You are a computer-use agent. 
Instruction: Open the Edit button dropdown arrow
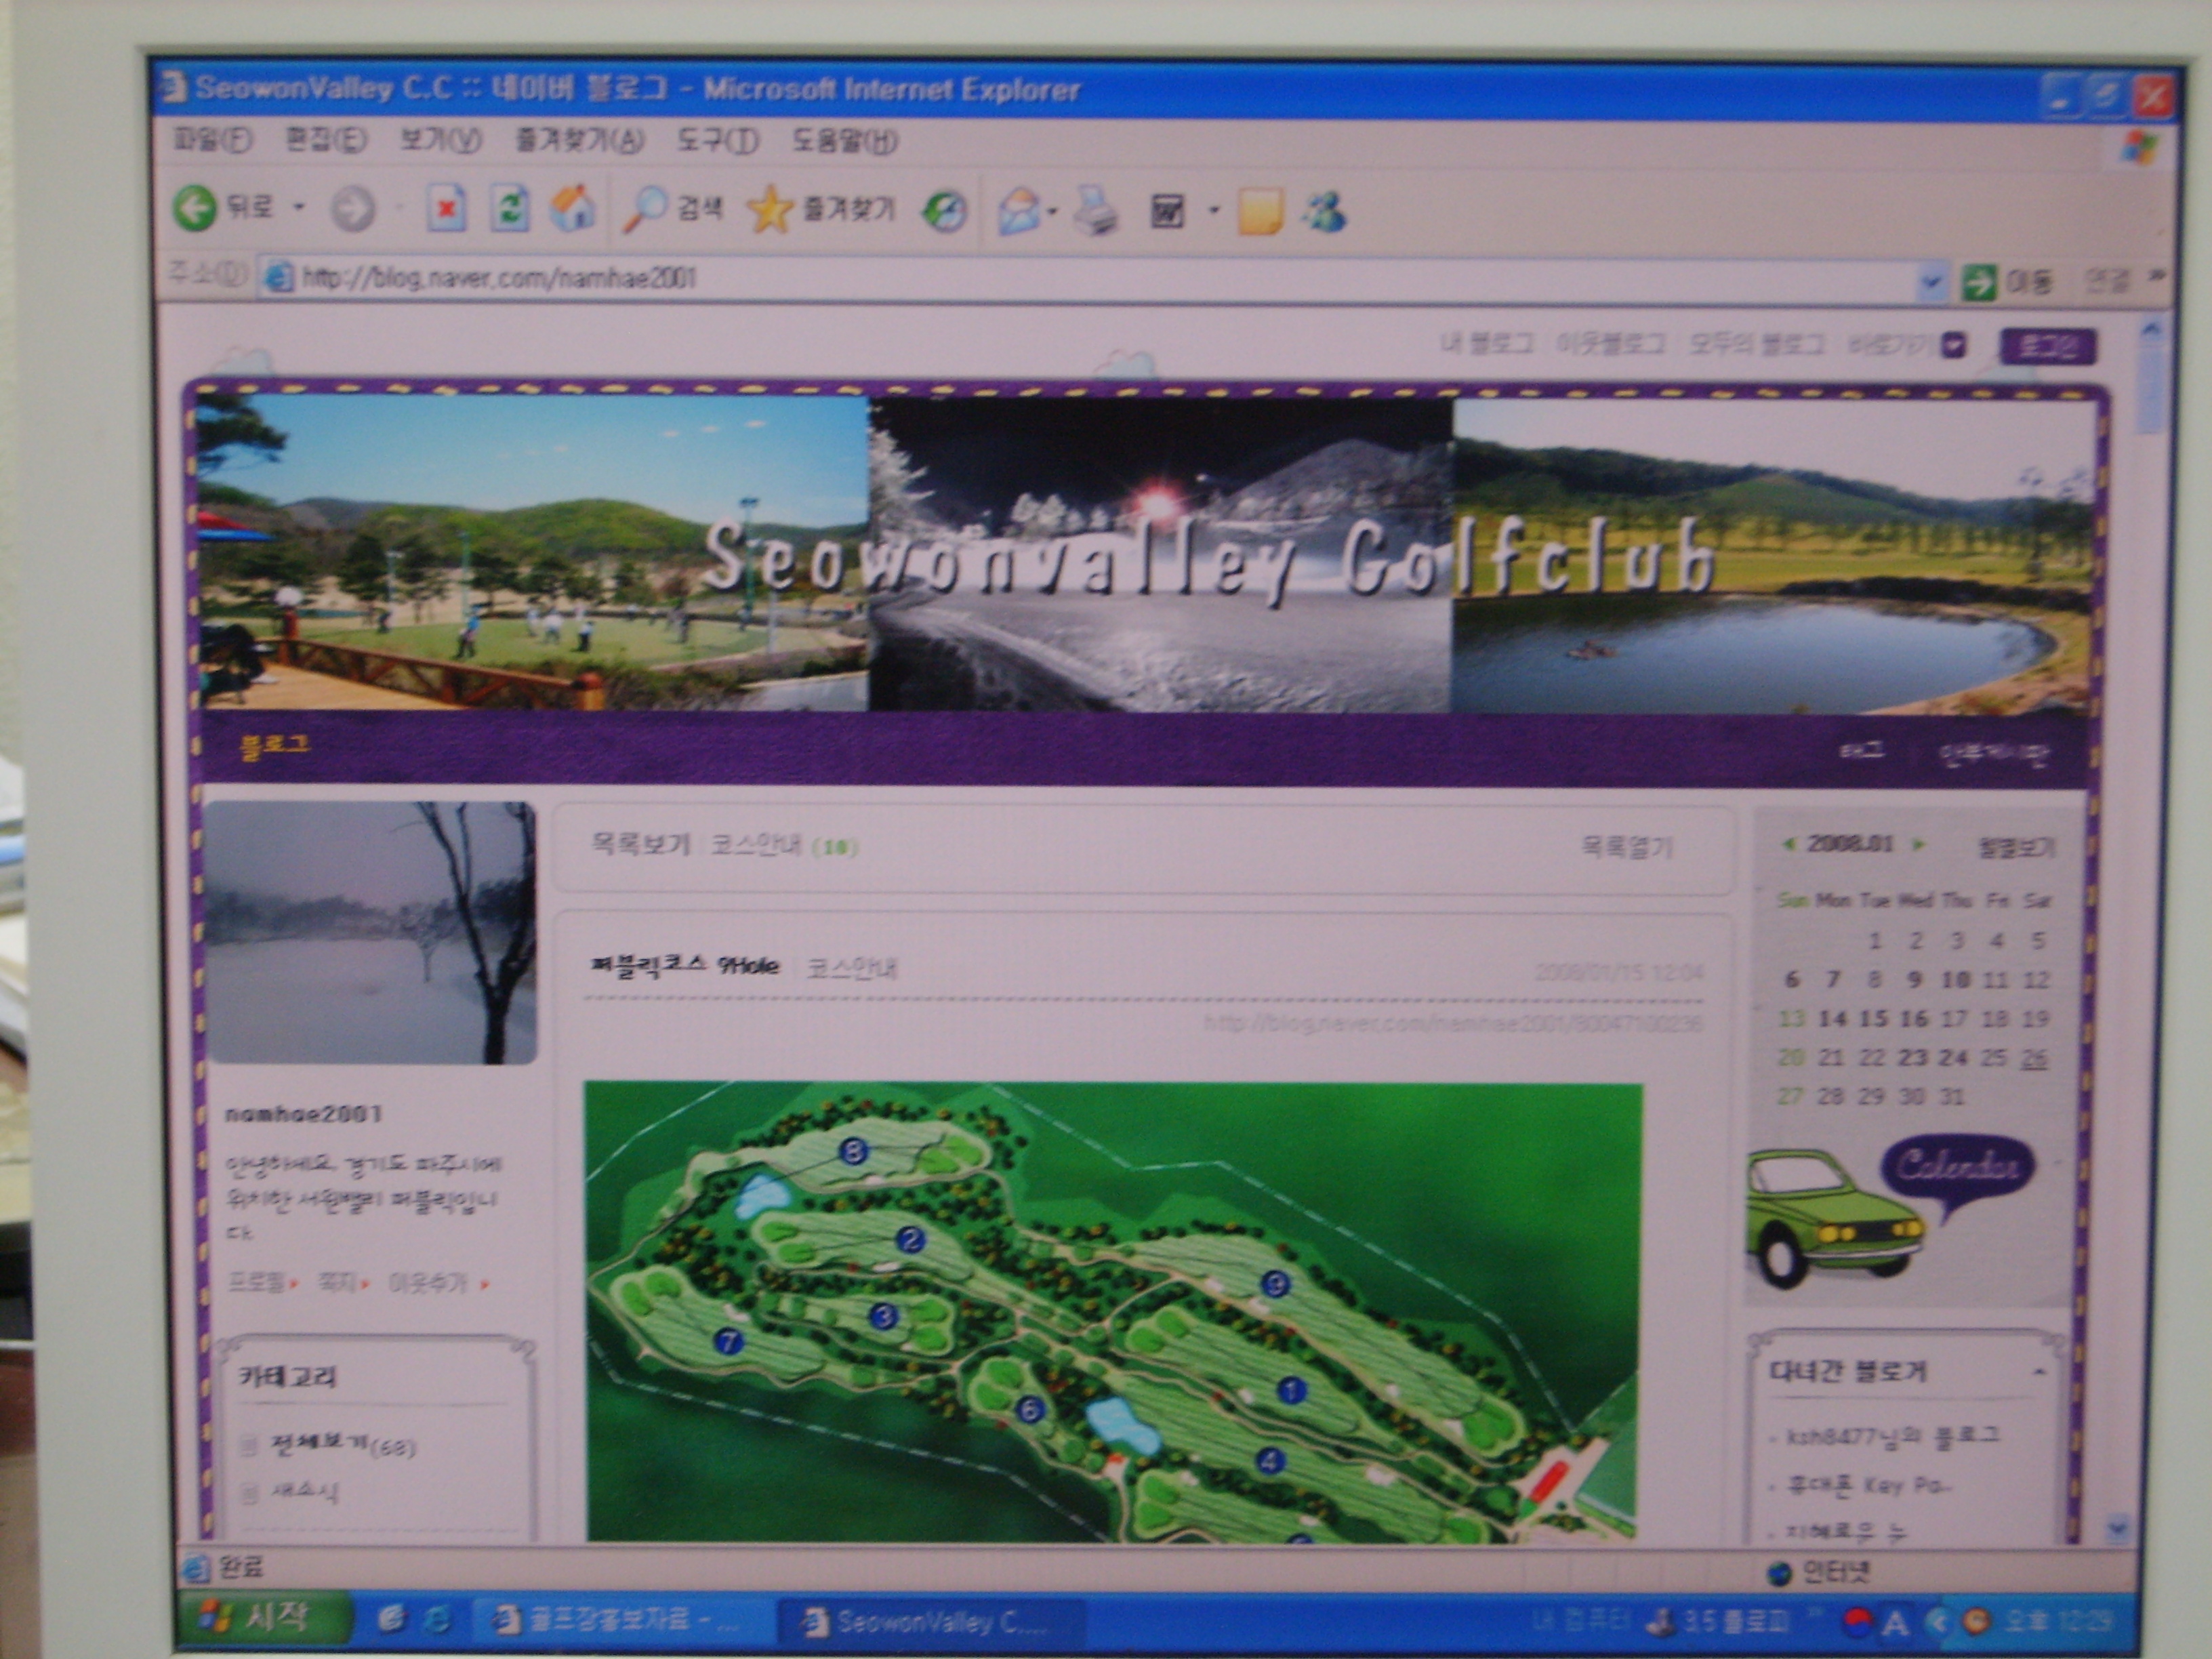(1213, 211)
